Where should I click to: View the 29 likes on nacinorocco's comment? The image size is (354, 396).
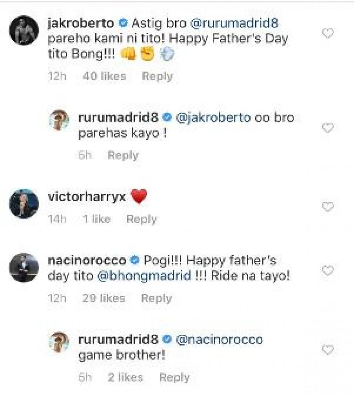click(x=104, y=298)
